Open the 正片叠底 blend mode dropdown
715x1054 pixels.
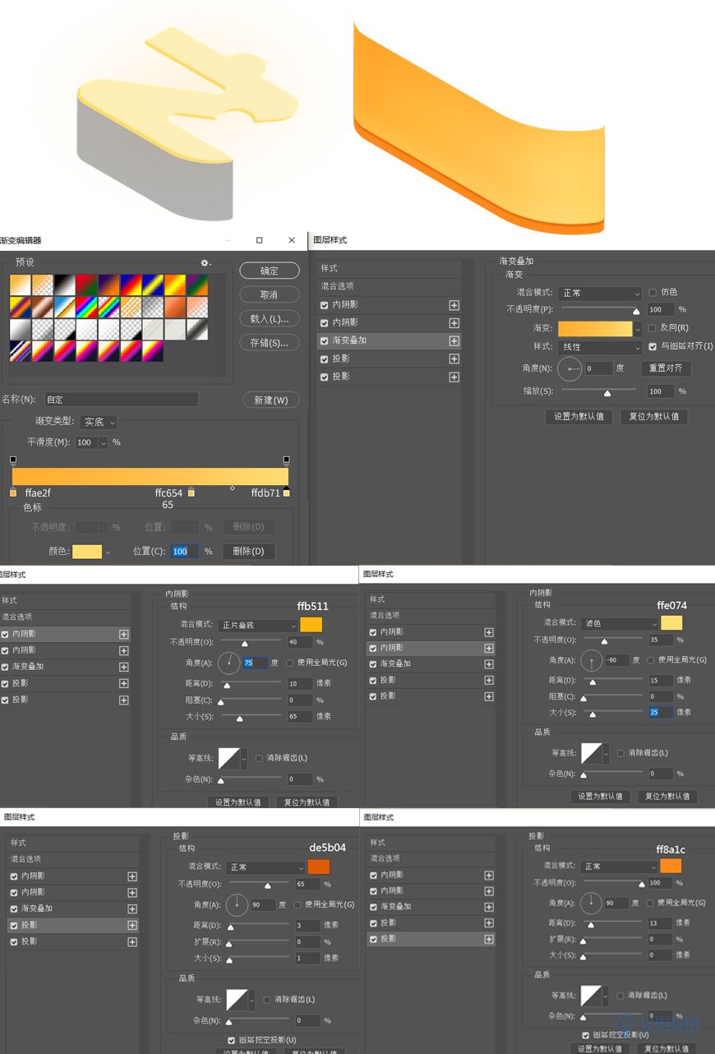258,626
